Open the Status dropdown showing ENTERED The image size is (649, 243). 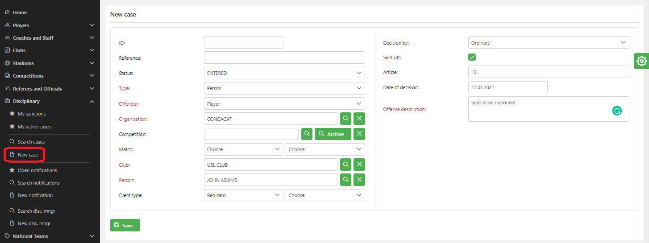click(x=284, y=73)
